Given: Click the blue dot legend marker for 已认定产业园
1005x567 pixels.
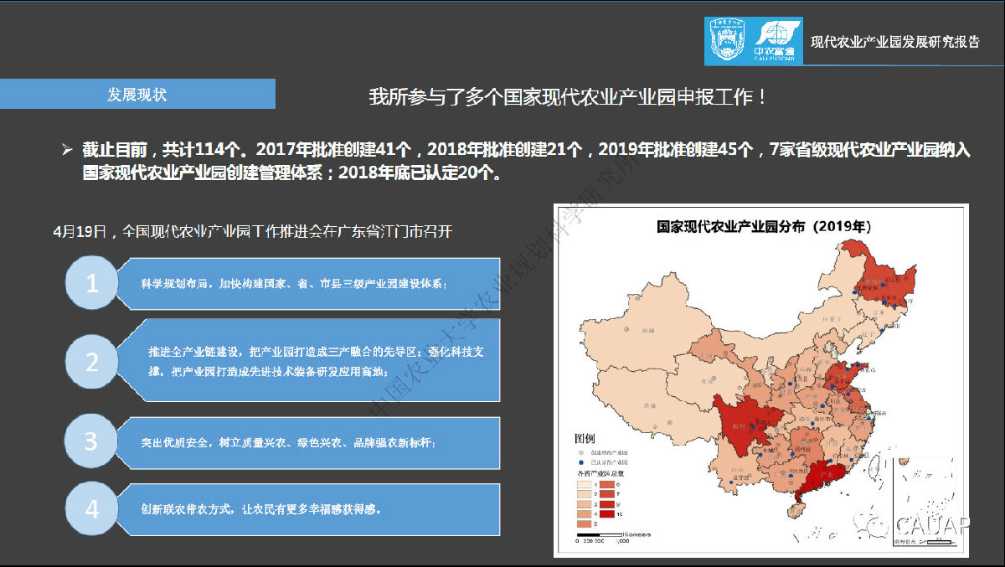Looking at the screenshot, I should click(580, 462).
